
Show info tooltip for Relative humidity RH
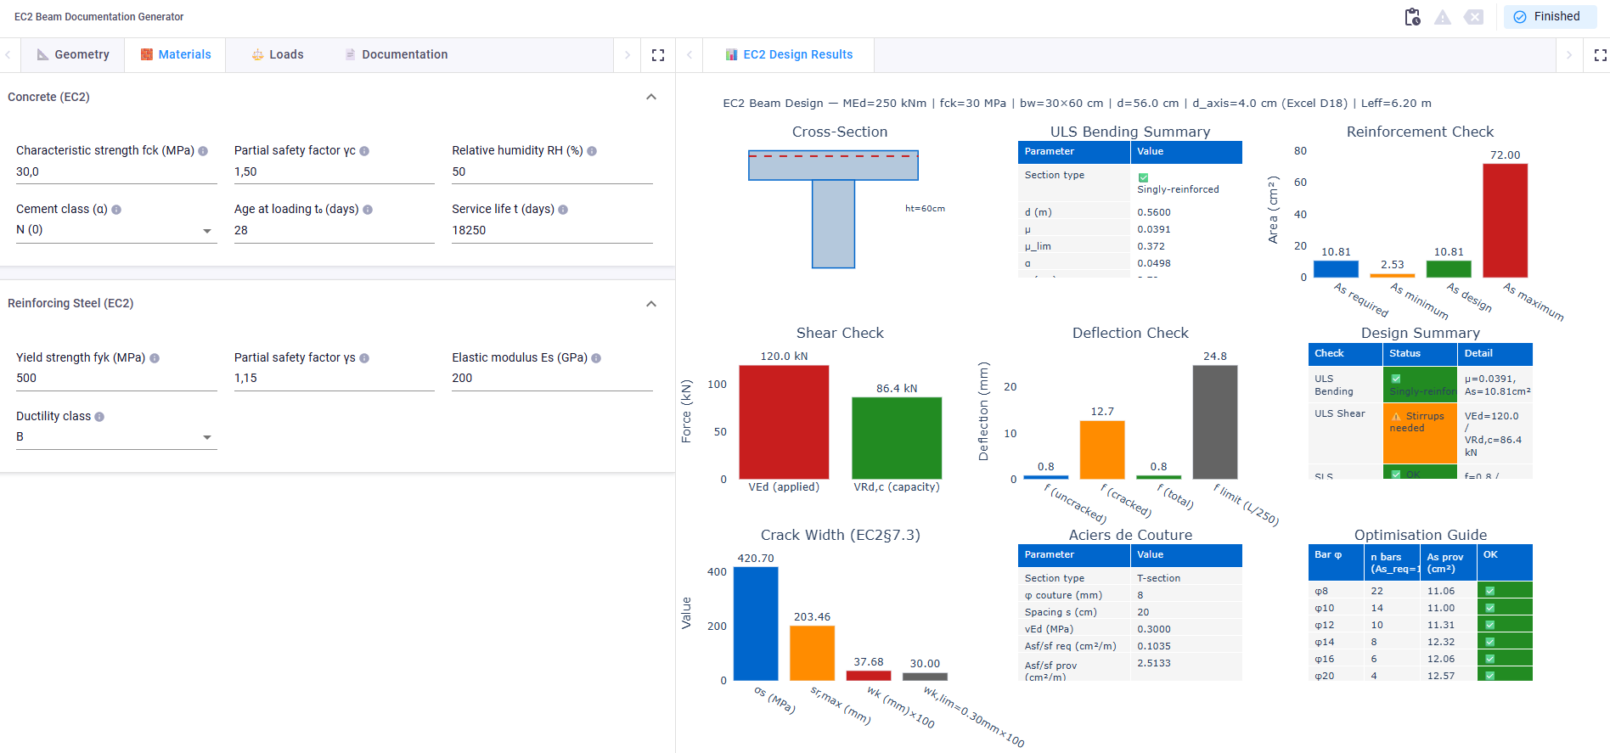[x=592, y=151]
